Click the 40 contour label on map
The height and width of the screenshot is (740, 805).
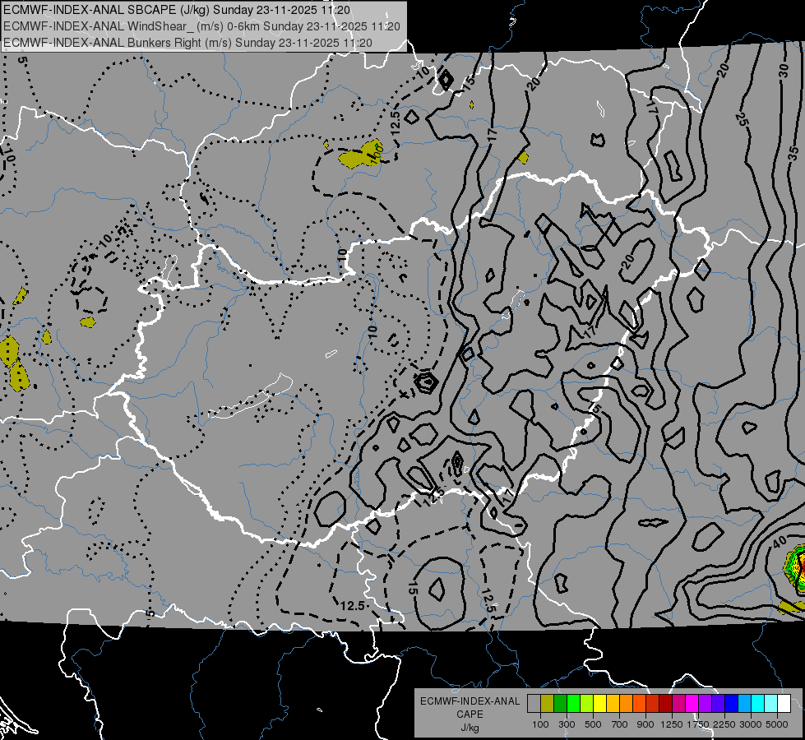coord(780,542)
